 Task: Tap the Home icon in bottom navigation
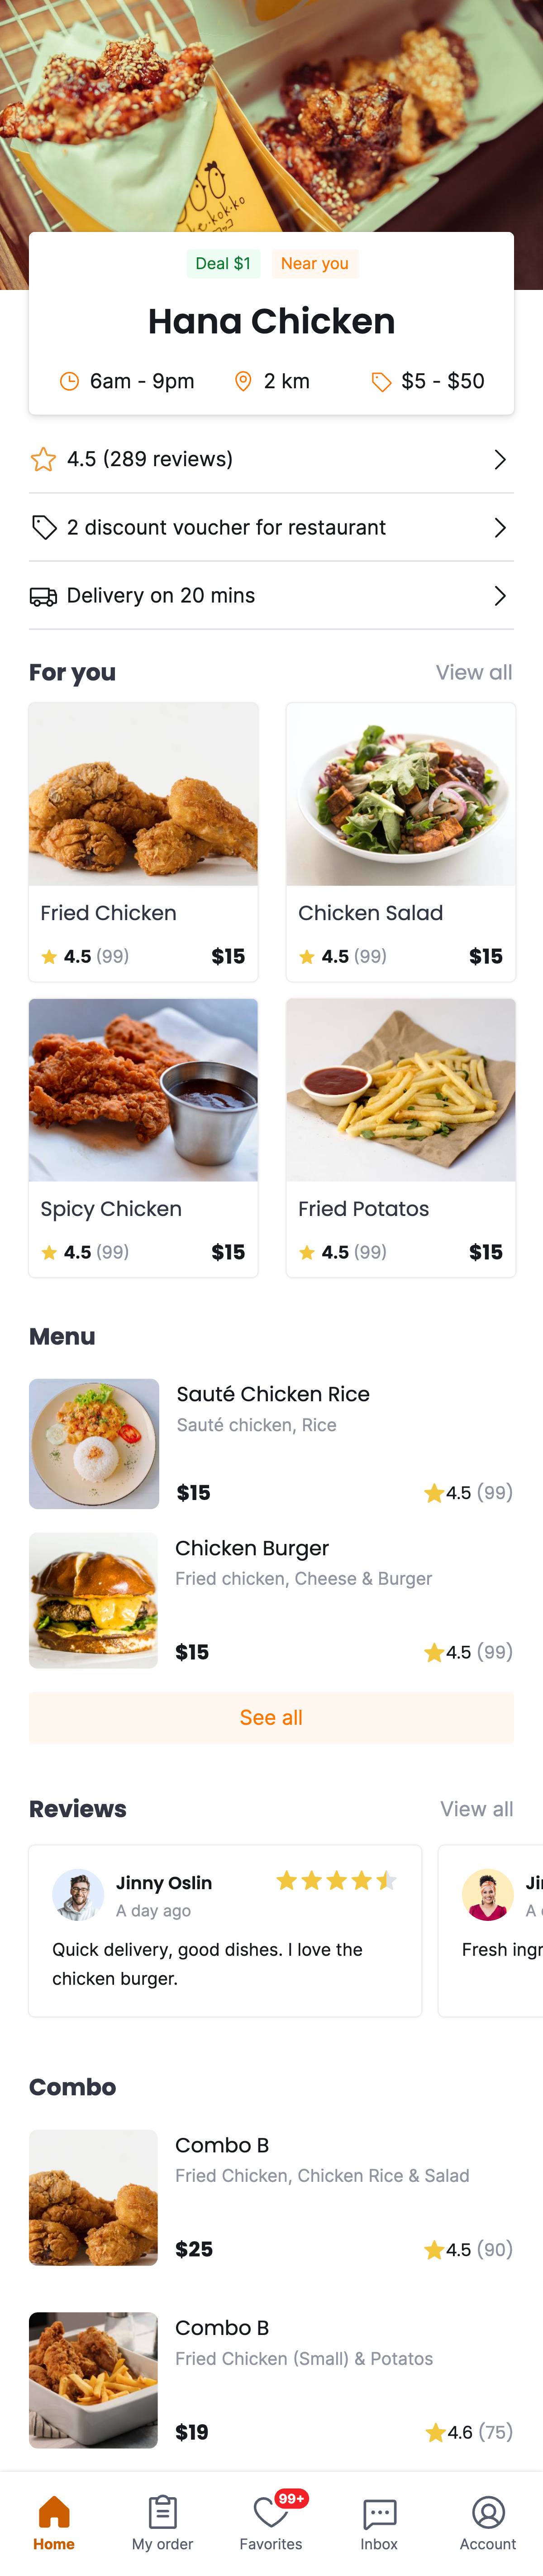[x=54, y=2511]
